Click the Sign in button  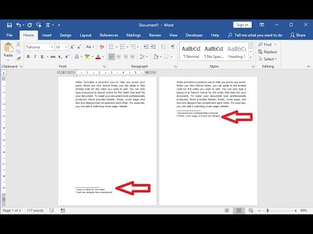[243, 25]
